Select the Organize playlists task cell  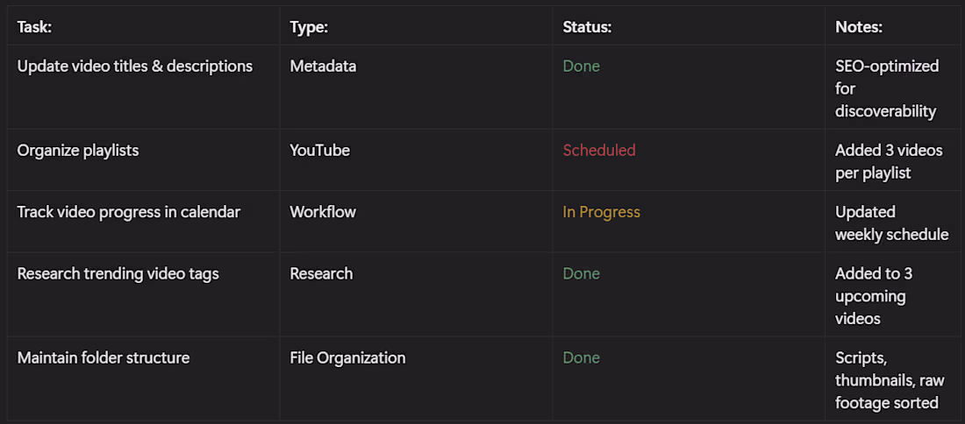tap(78, 150)
